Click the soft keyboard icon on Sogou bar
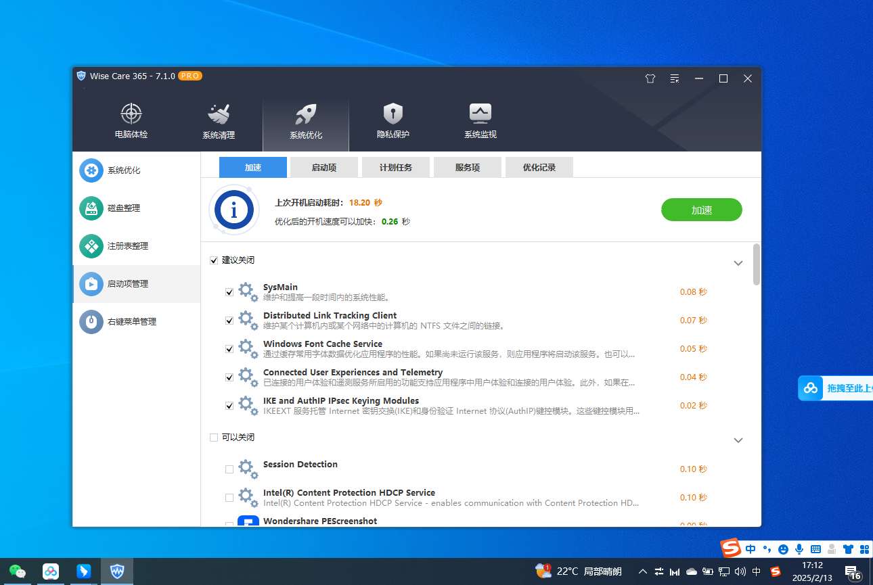The image size is (873, 585). pyautogui.click(x=815, y=549)
